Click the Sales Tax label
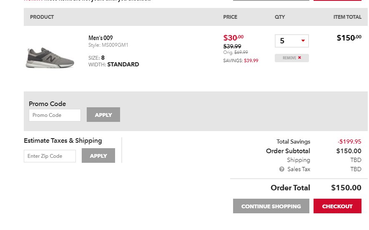Image resolution: width=369 pixels, height=230 pixels. 299,169
